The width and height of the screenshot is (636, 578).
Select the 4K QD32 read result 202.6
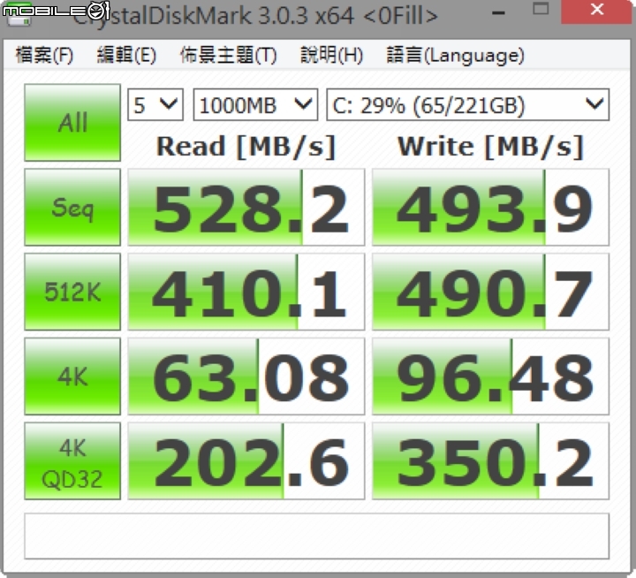[x=246, y=461]
